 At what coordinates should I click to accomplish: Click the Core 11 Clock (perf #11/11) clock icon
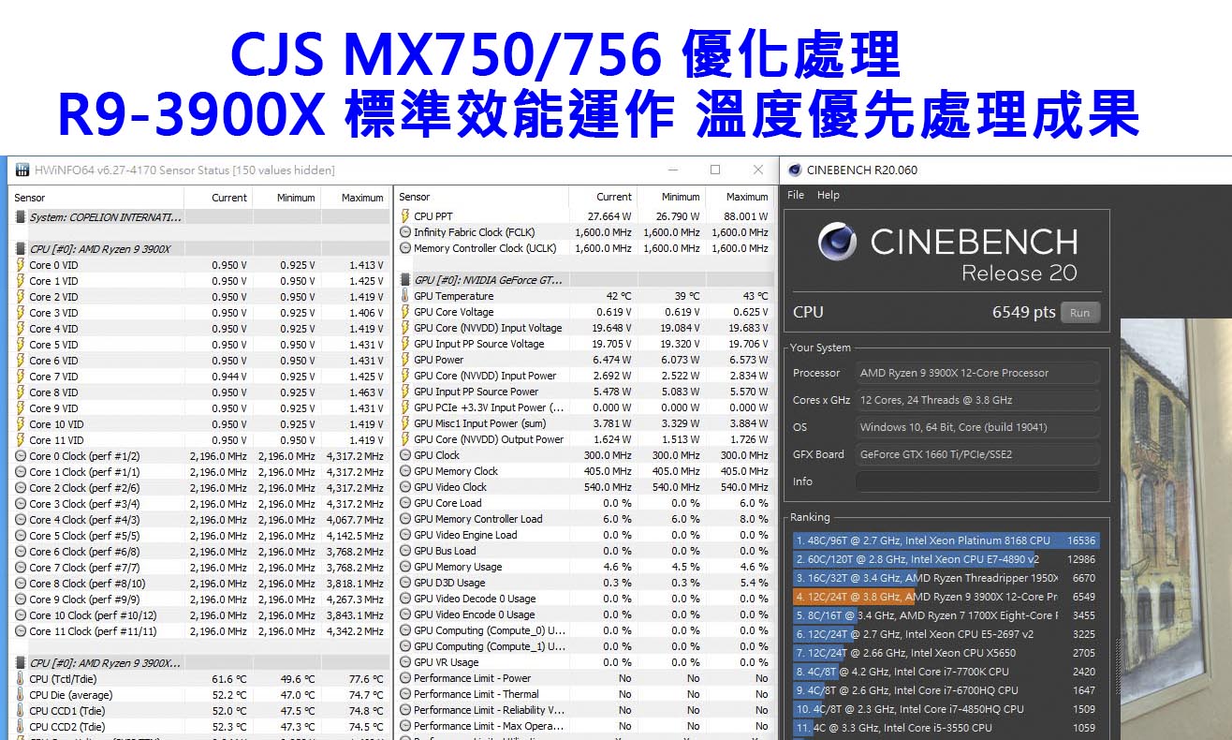tap(21, 631)
